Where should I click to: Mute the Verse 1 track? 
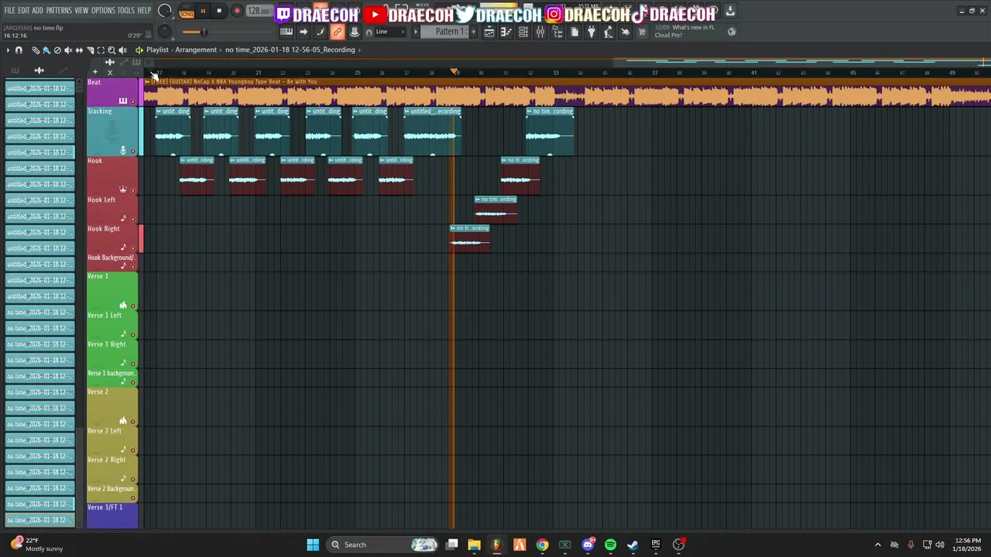[132, 306]
